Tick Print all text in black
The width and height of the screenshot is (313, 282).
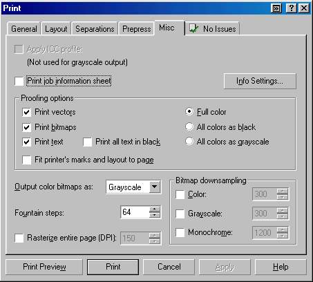[x=88, y=142]
